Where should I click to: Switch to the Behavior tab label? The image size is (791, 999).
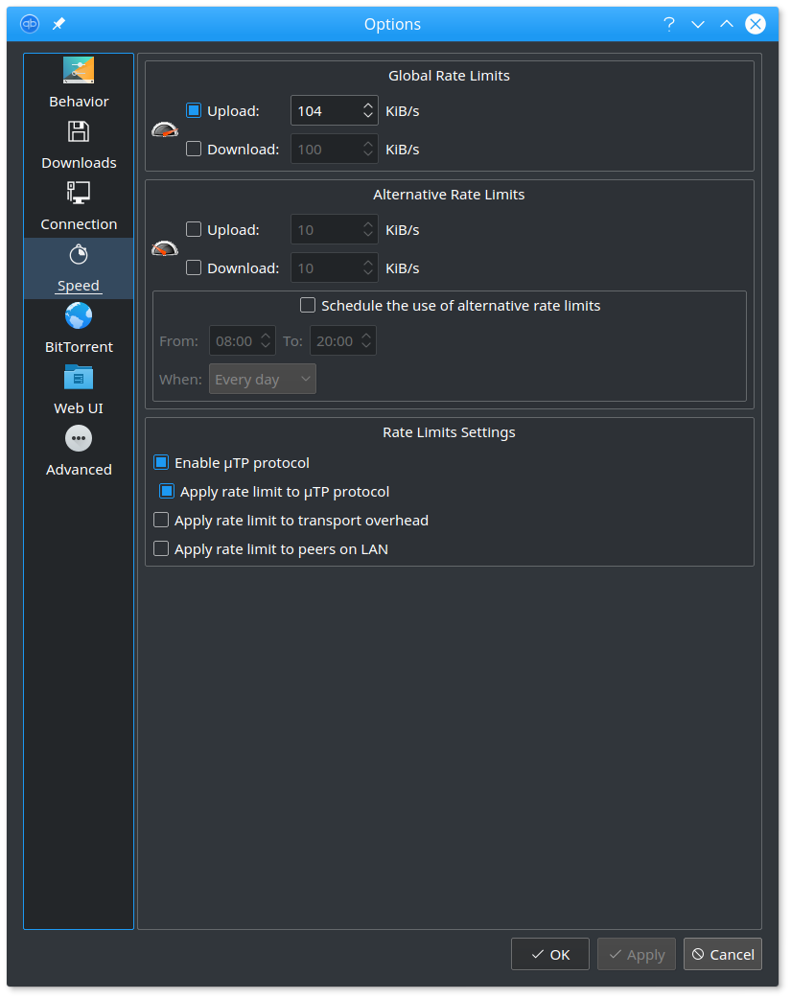click(x=79, y=102)
